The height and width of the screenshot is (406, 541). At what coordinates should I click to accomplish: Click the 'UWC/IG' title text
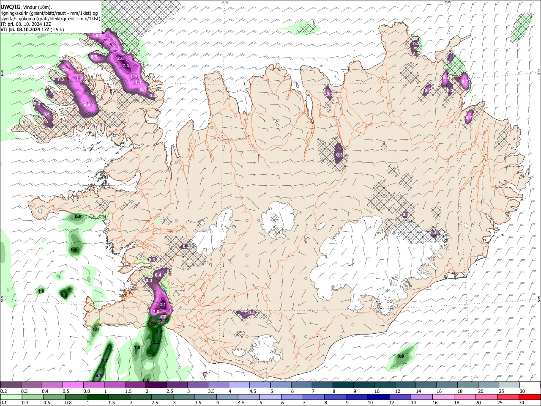click(x=10, y=7)
